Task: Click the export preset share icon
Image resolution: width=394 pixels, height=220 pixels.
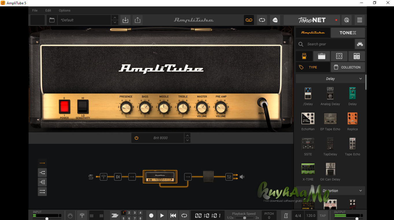Action: 137,20
